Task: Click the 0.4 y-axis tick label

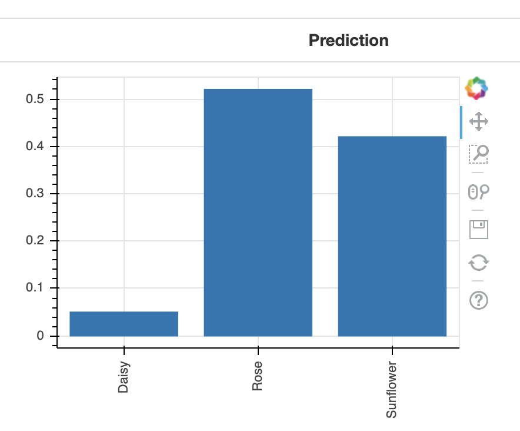Action: pyautogui.click(x=35, y=146)
